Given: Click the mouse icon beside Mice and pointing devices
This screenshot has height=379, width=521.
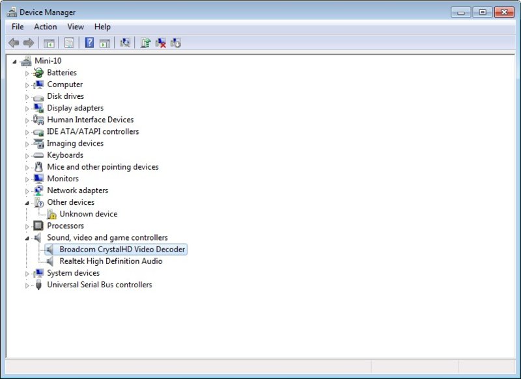Looking at the screenshot, I should pyautogui.click(x=38, y=167).
